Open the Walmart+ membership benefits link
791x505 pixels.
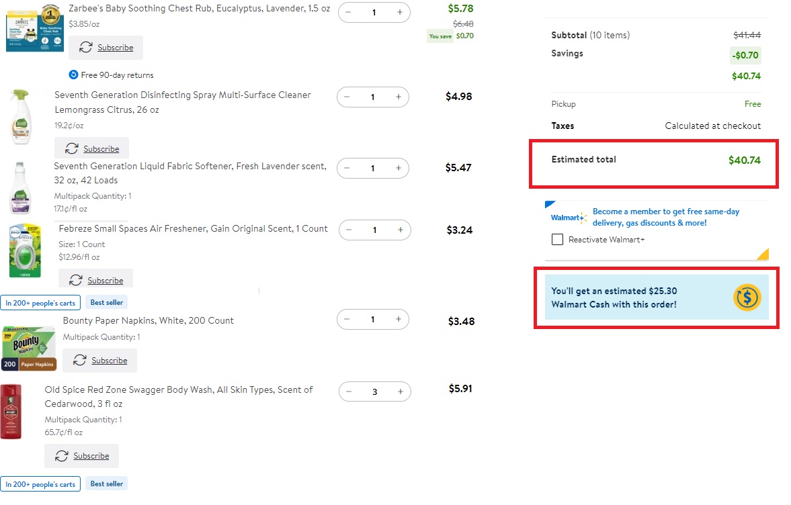(666, 217)
